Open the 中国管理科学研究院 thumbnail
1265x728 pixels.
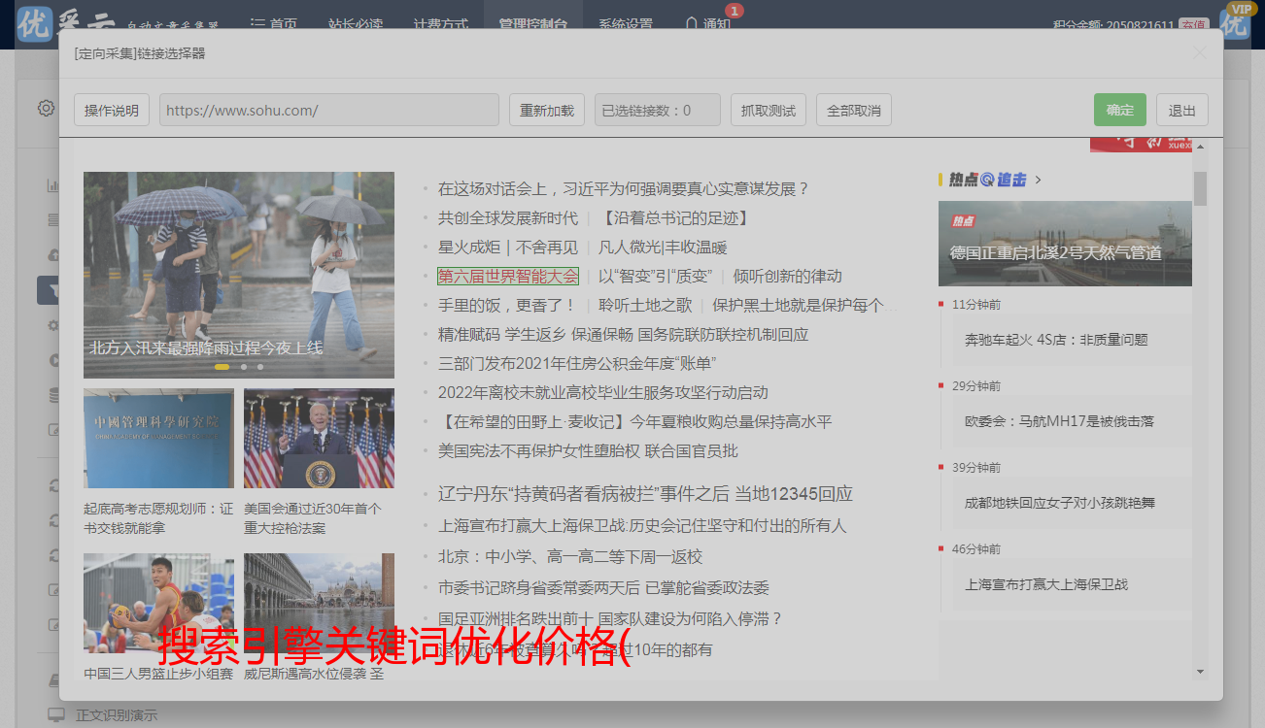pyautogui.click(x=158, y=439)
